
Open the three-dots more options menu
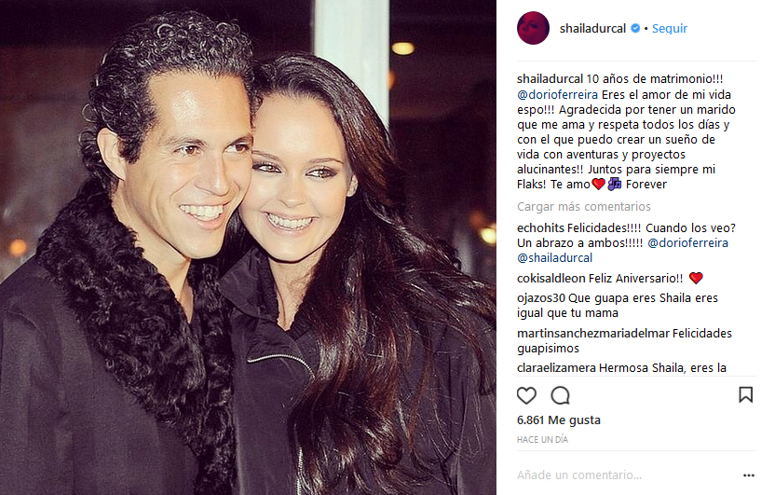point(748,475)
